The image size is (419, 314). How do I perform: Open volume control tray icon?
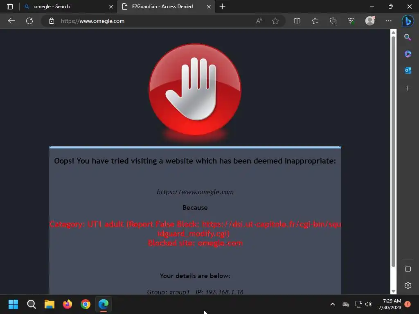point(369,304)
